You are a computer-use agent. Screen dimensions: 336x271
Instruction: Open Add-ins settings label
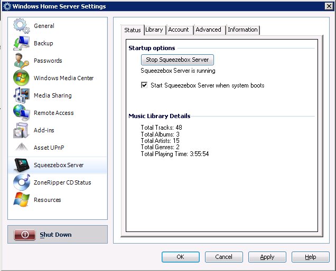pos(44,130)
